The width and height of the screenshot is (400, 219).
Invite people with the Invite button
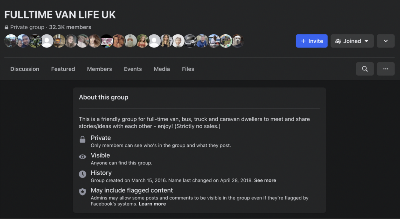point(311,41)
